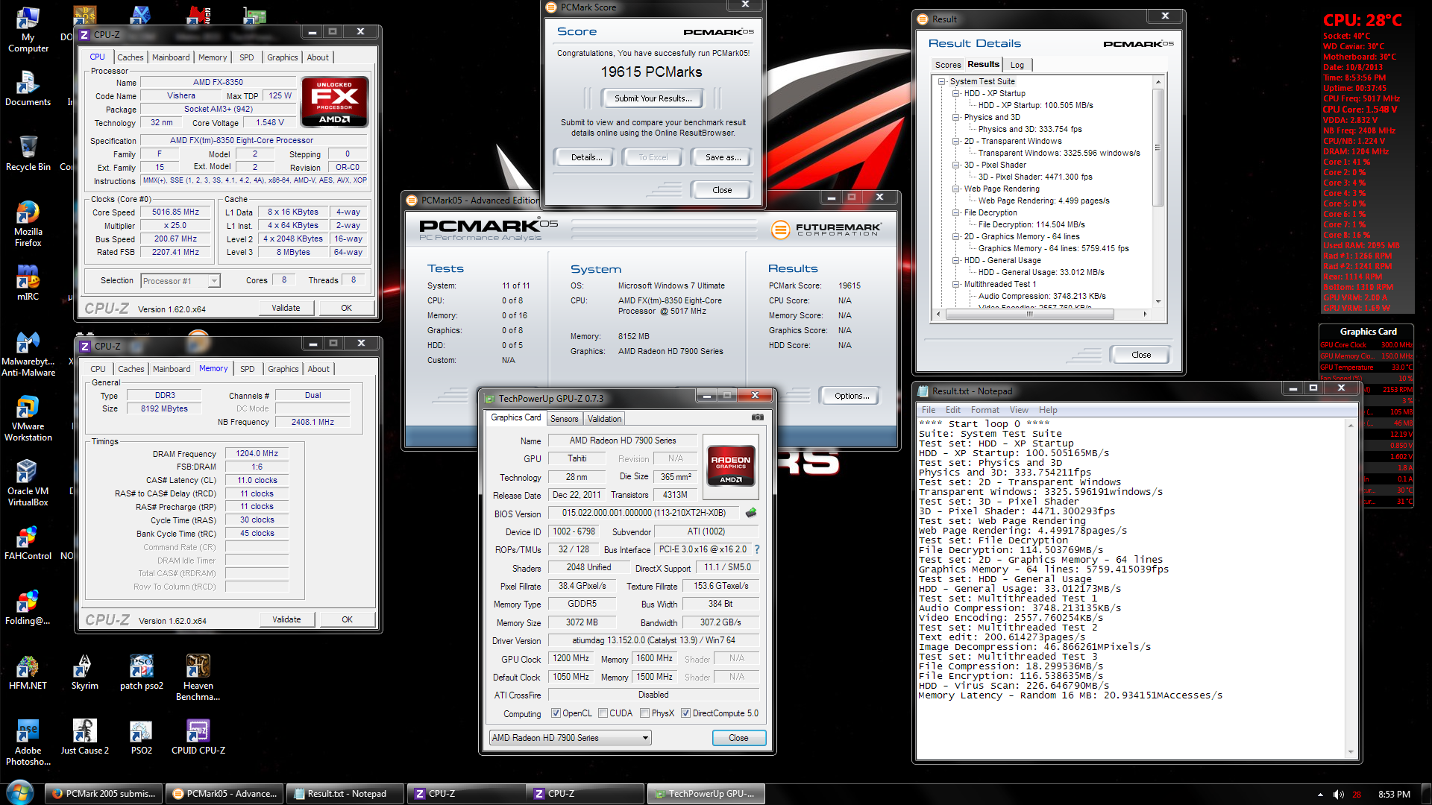This screenshot has height=805, width=1432.
Task: Switch to Result.txt - Notepad taskbar button
Action: 345,794
